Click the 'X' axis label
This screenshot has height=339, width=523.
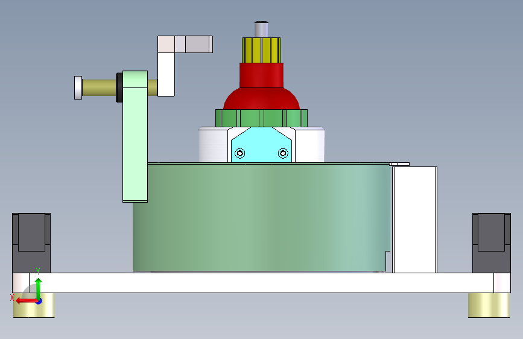tap(12, 297)
